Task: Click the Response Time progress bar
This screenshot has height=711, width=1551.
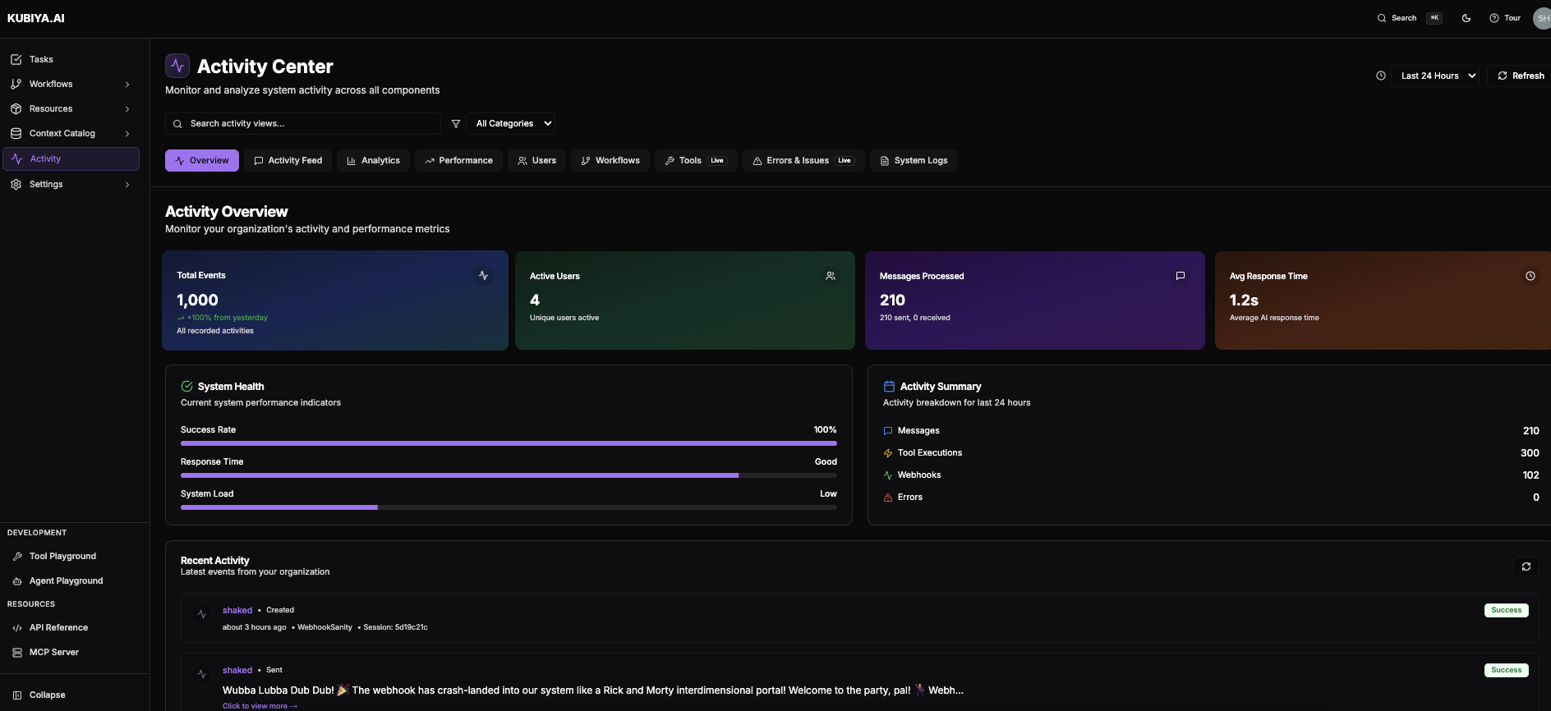Action: click(509, 475)
